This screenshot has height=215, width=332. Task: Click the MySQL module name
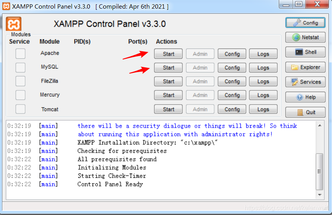click(50, 67)
